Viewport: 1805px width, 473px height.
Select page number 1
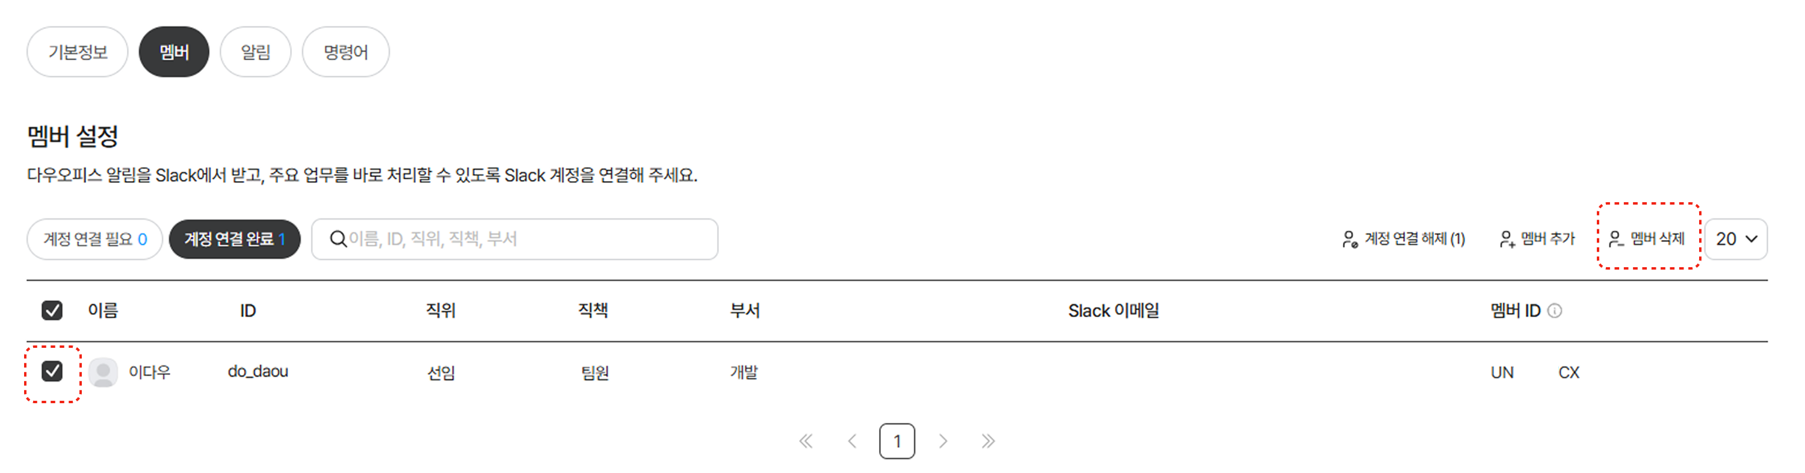[897, 441]
